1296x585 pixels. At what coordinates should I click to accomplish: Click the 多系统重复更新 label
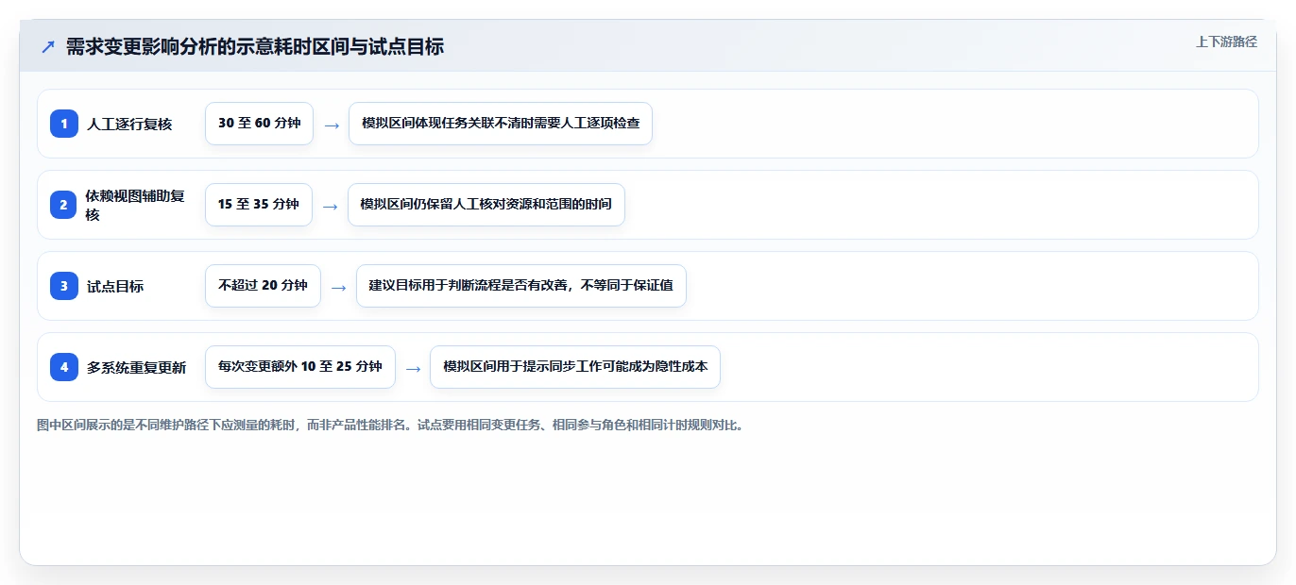[x=136, y=367]
